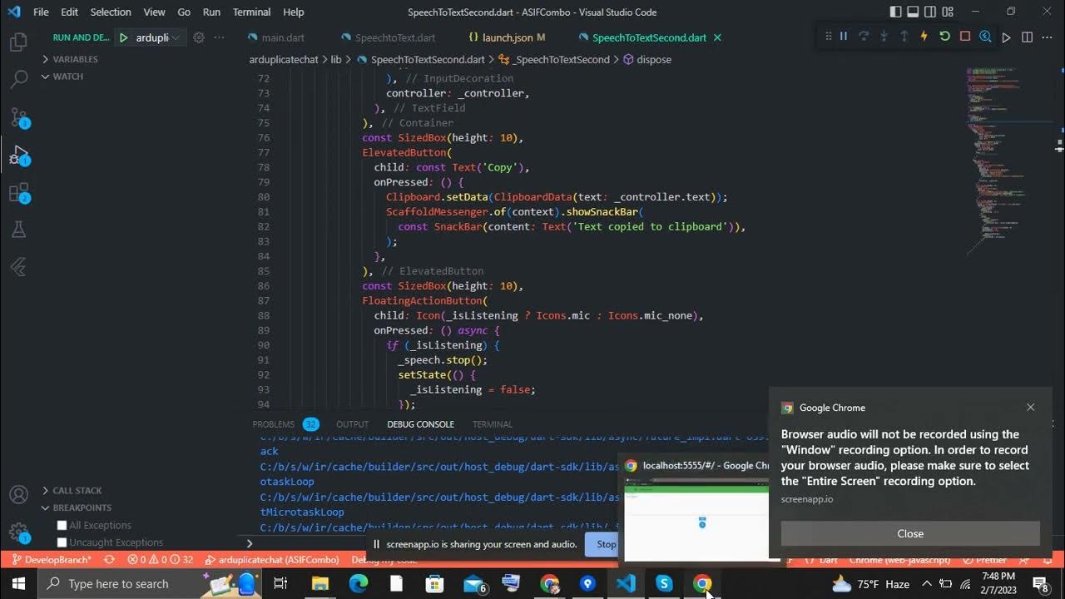1065x599 pixels.
Task: Open editor more actions ellipsis
Action: 1047,37
